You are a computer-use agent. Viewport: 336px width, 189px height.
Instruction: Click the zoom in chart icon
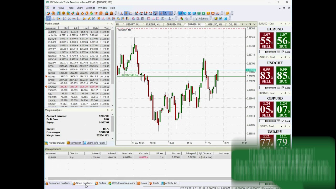pos(136,13)
